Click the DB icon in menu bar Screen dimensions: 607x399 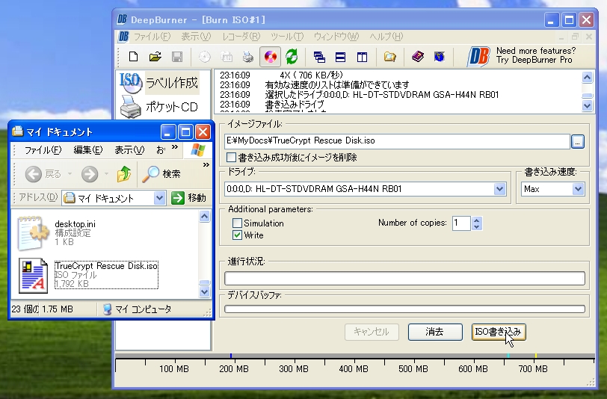[123, 37]
